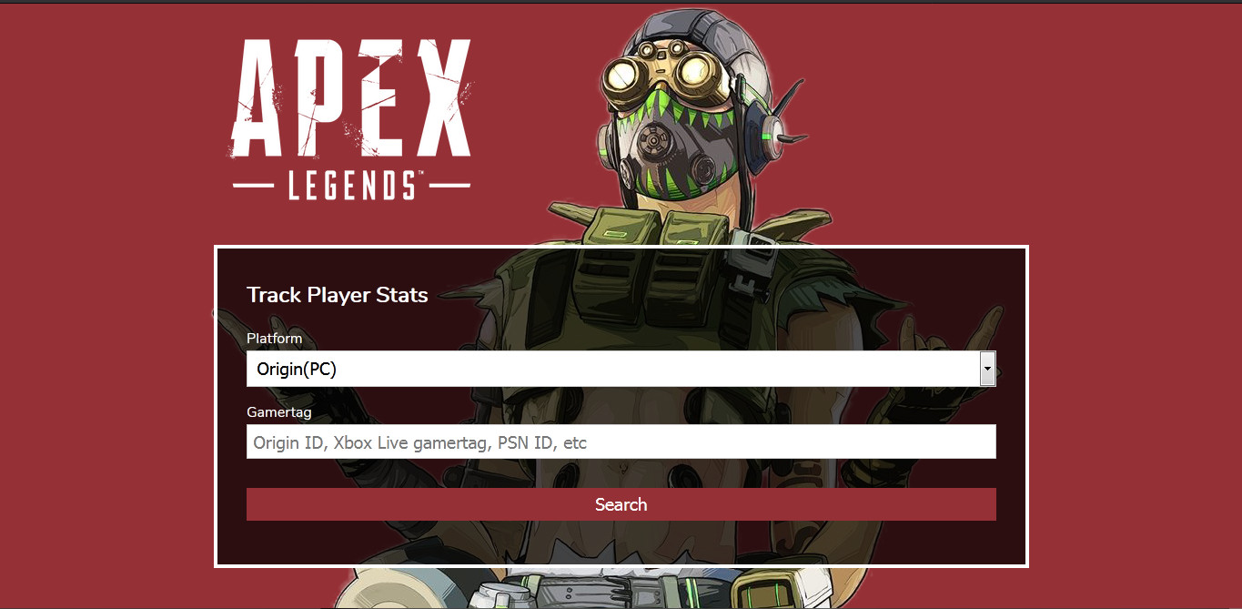Select the Origin(PC) platform combo box
This screenshot has height=609, width=1242.
[x=621, y=369]
